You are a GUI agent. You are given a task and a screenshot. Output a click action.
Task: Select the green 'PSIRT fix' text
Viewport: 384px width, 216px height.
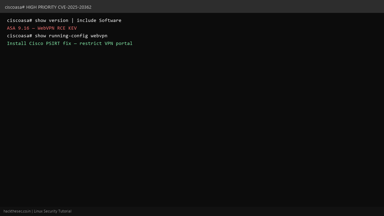pos(59,43)
